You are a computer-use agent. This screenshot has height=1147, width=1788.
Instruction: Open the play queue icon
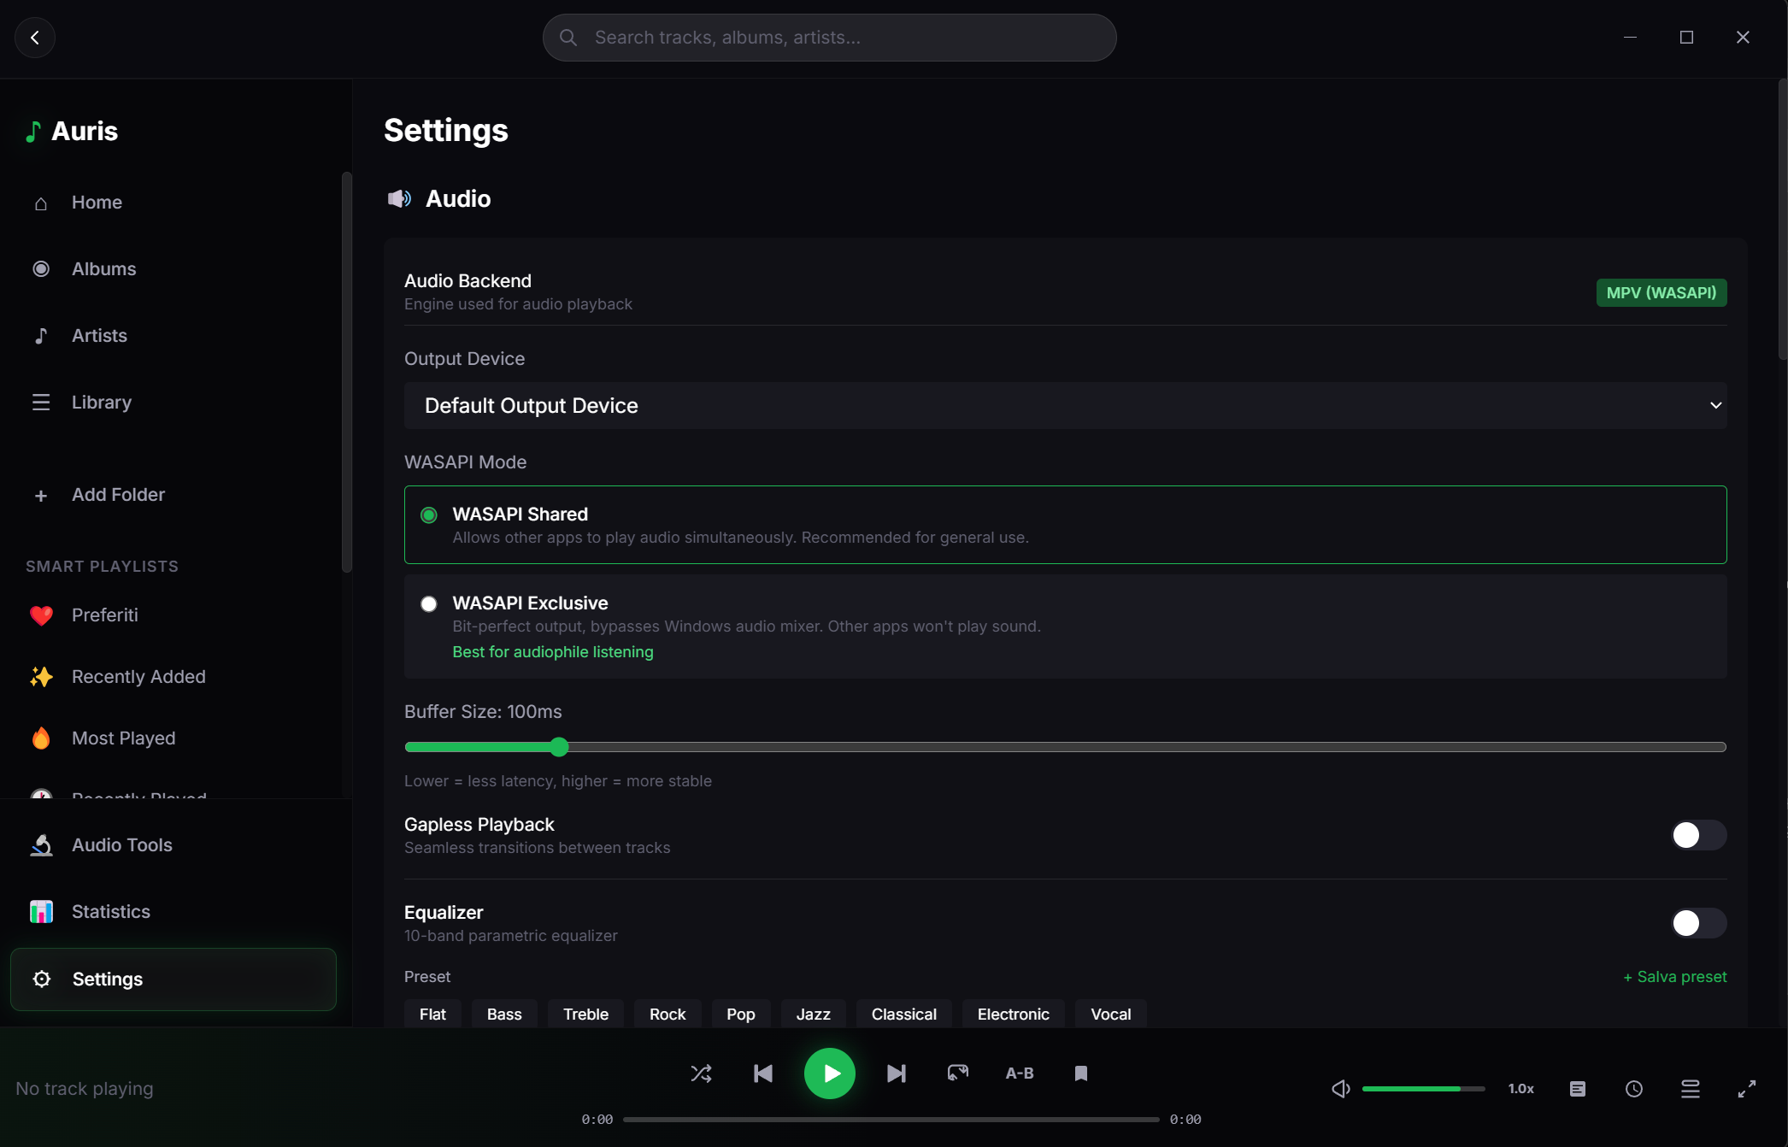1691,1088
